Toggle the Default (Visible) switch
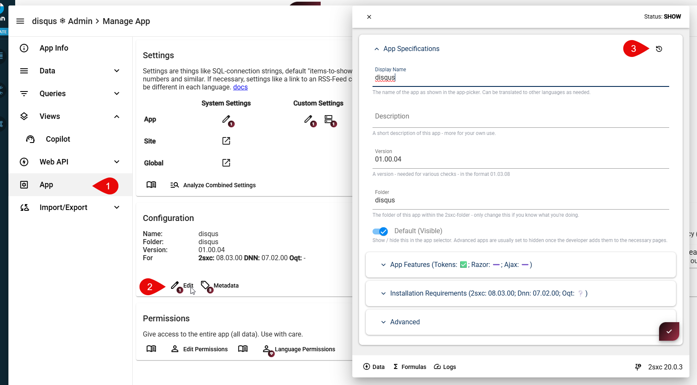Viewport: 697px width, 385px height. (x=380, y=231)
